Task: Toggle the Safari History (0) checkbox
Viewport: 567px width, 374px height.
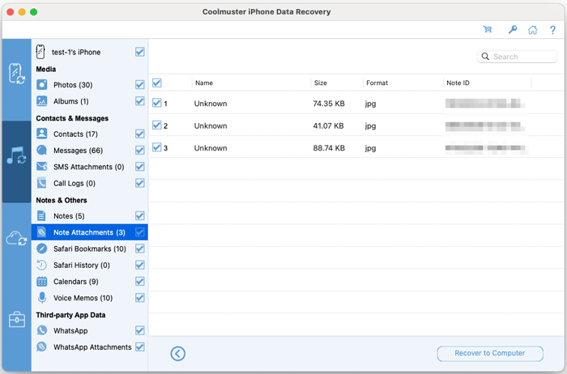Action: point(140,265)
